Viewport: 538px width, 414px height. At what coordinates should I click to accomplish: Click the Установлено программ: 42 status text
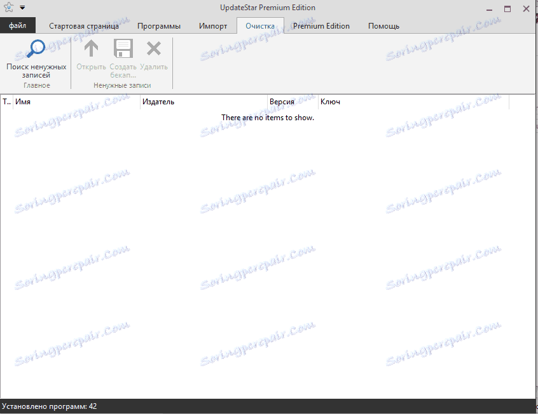tap(50, 406)
